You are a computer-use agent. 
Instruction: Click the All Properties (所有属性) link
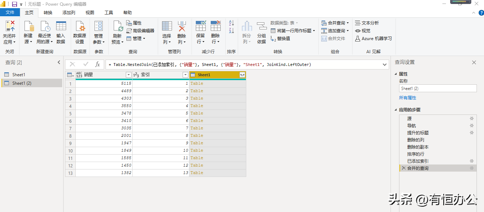(408, 98)
